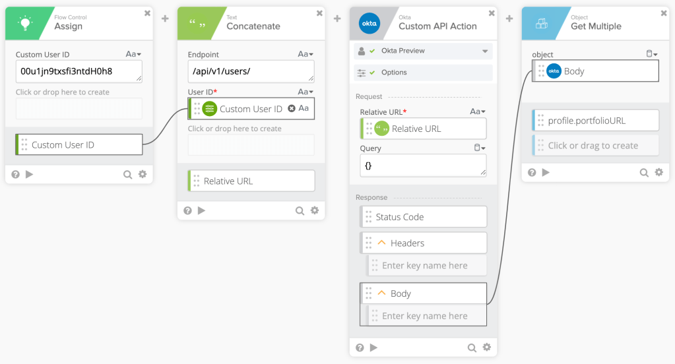This screenshot has height=364, width=675.
Task: Open the Options row in API card
Action: (x=423, y=73)
